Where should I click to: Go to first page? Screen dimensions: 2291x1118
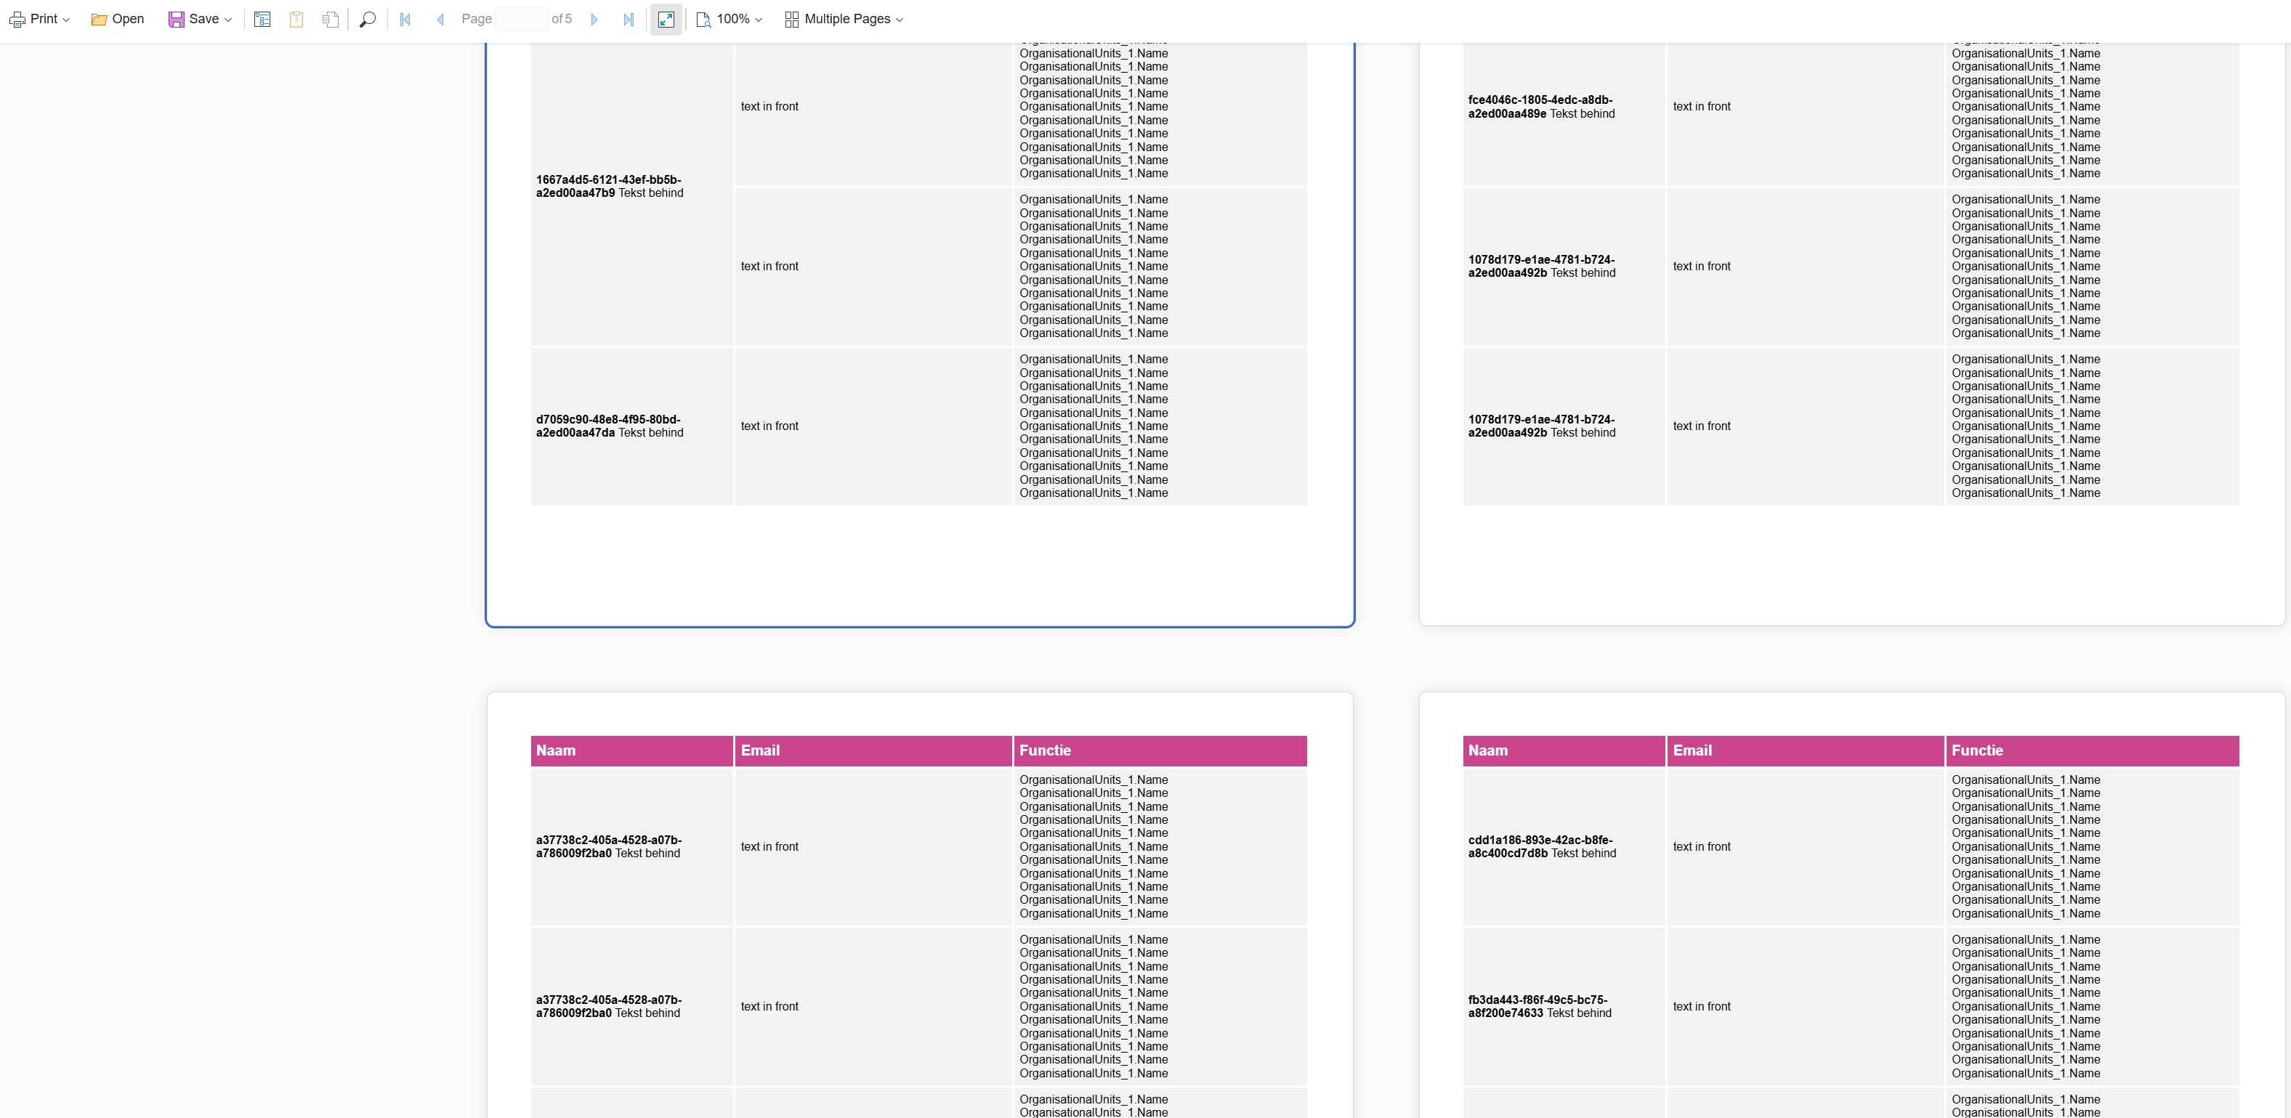pos(405,19)
